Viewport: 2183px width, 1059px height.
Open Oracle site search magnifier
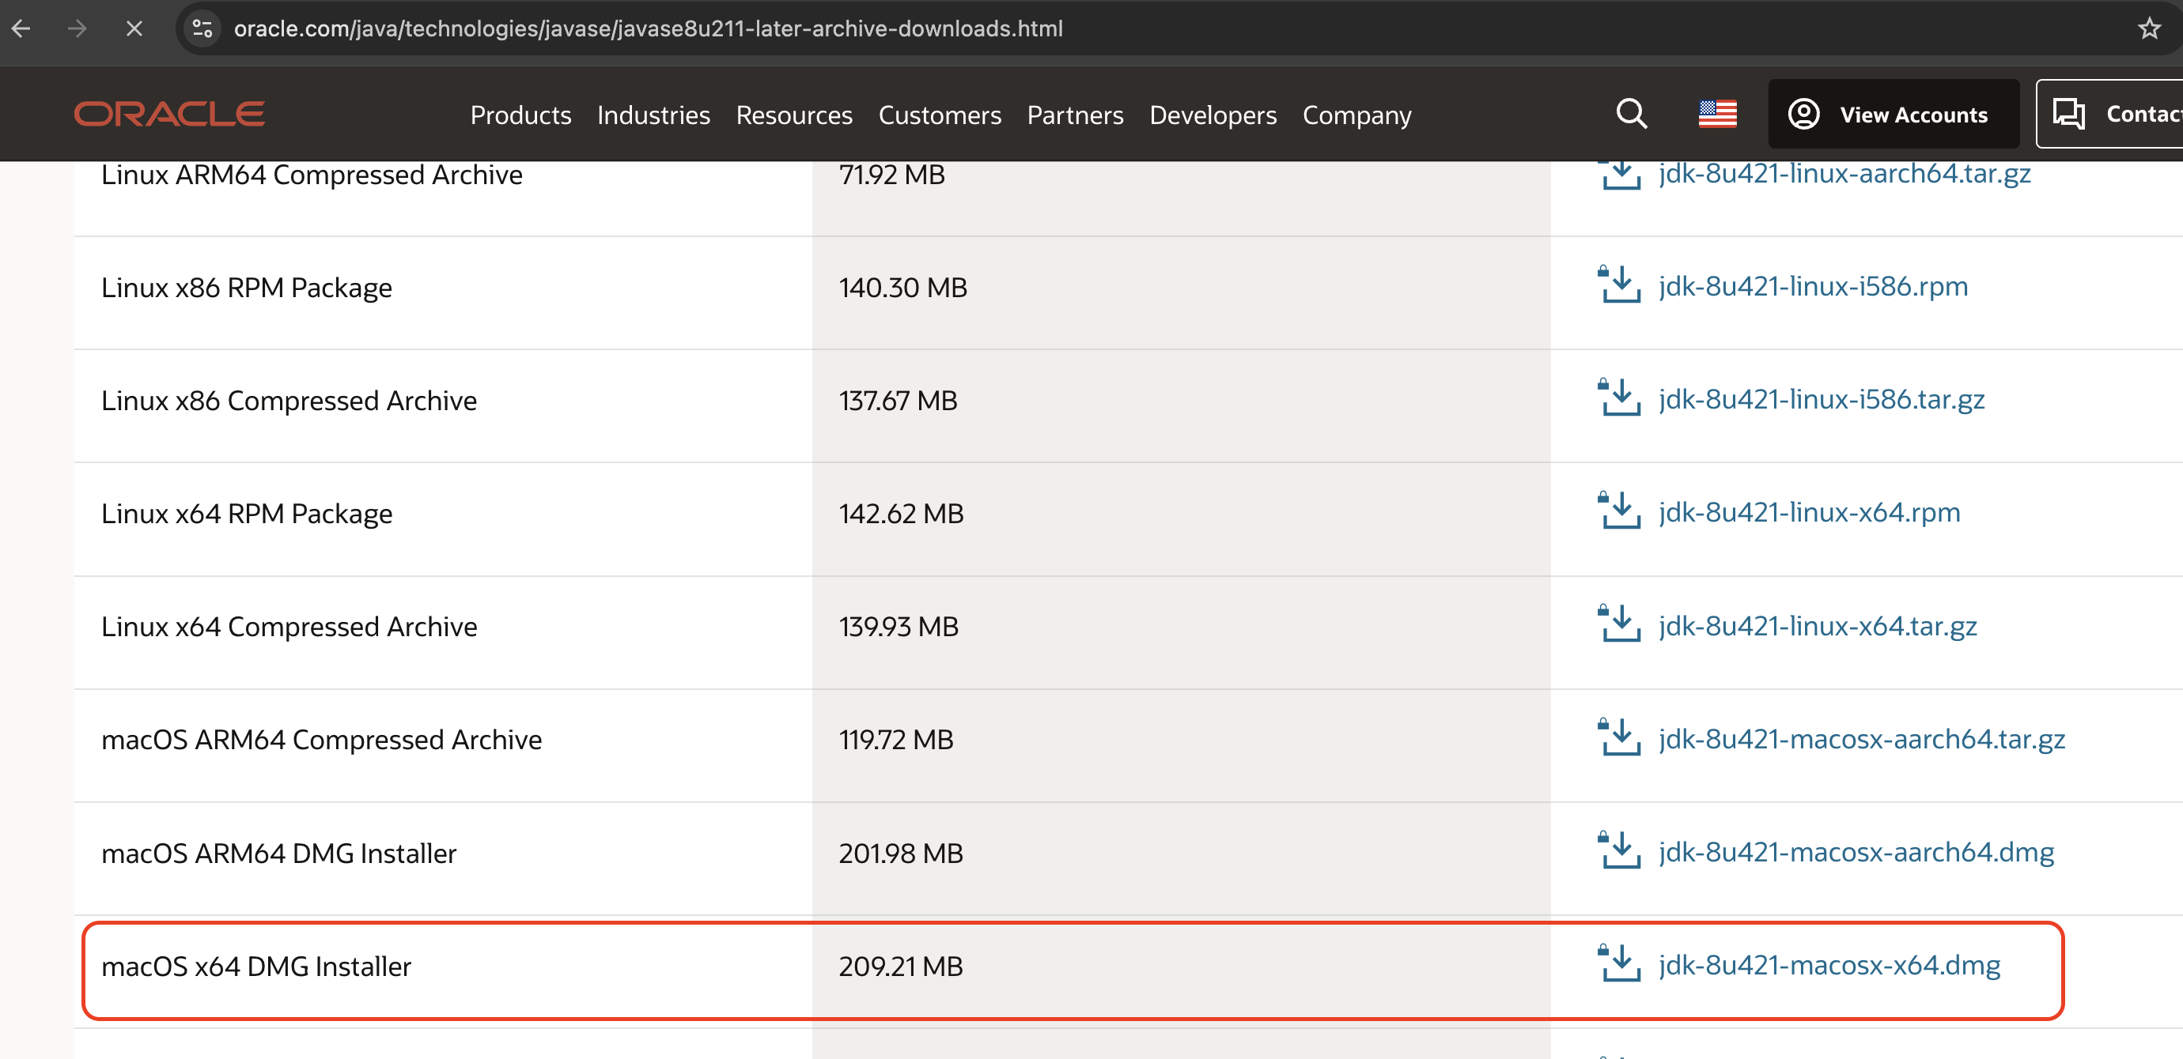(1630, 115)
